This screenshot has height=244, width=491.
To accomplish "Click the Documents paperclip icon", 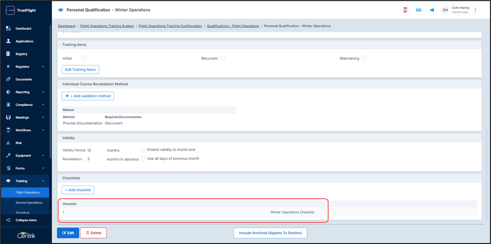I will click(8, 79).
